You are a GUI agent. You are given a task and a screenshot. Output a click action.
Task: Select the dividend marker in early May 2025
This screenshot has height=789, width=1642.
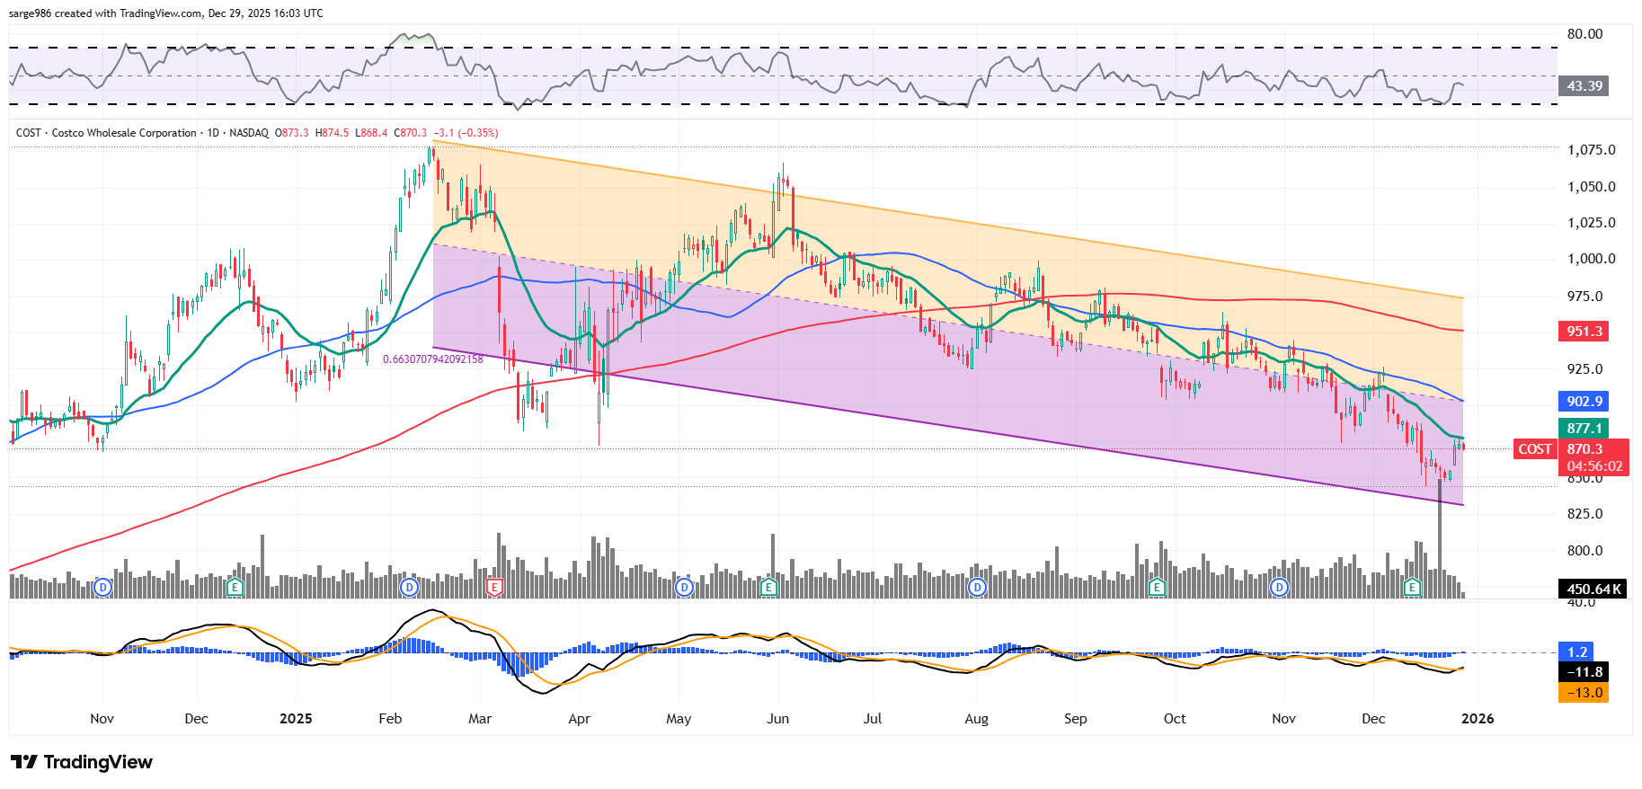click(685, 588)
